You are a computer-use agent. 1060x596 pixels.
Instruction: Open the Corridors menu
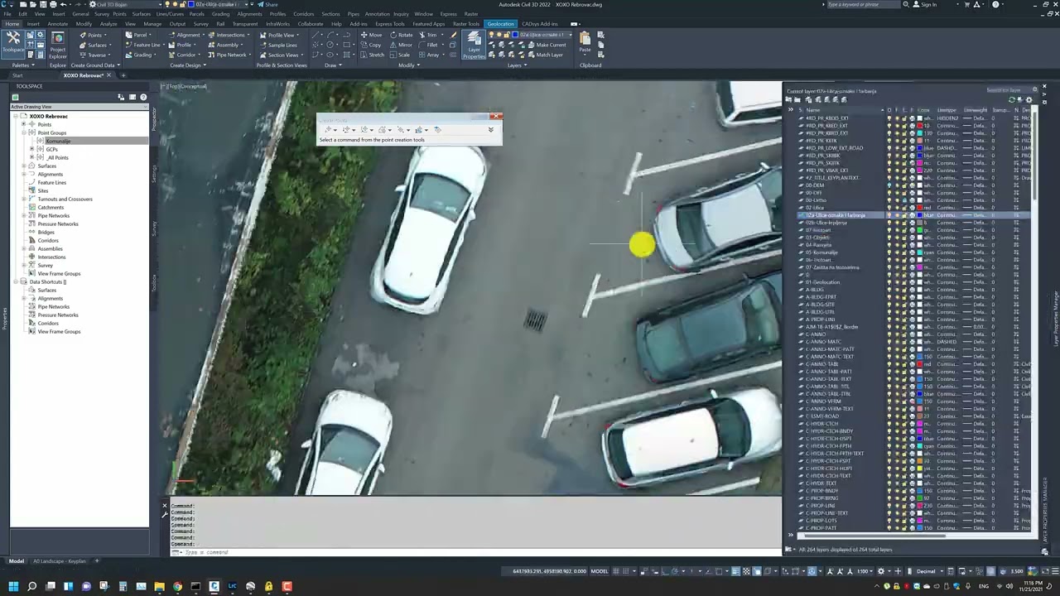coord(303,14)
